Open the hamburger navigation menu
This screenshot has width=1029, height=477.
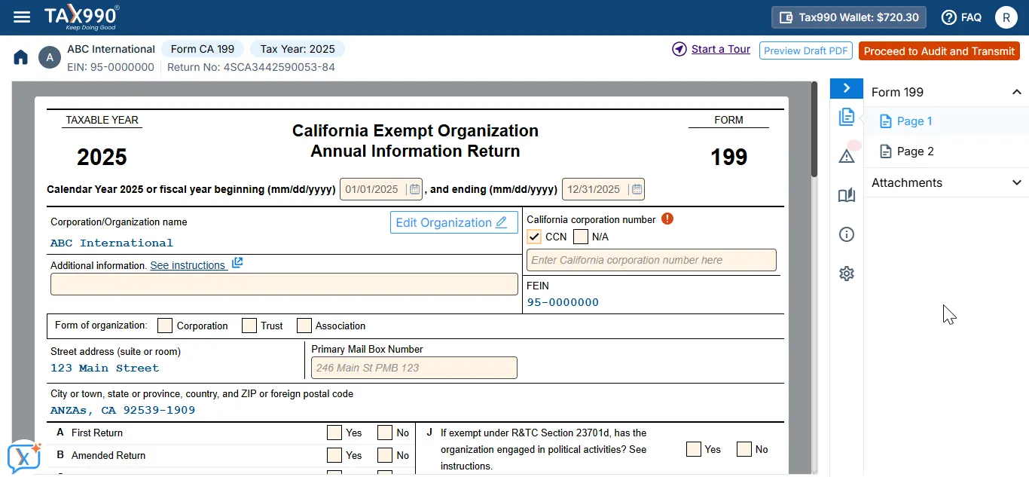(x=21, y=17)
